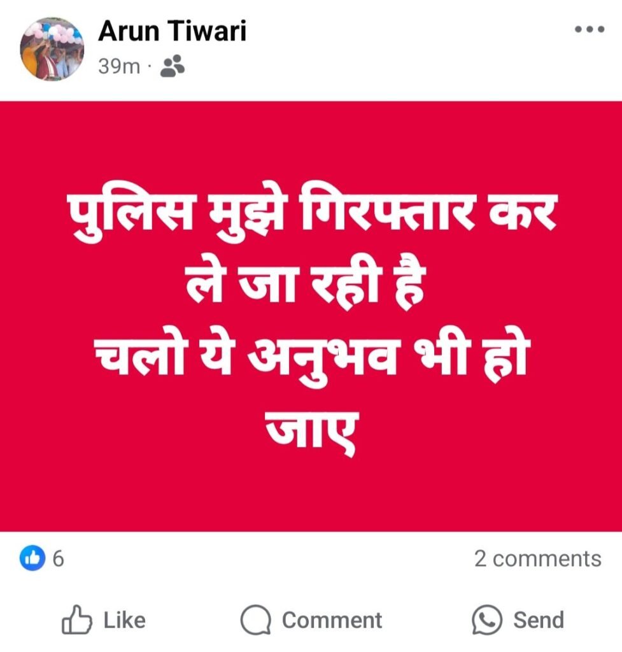Click the Arun Tiwari name link
The height and width of the screenshot is (652, 622).
172,31
